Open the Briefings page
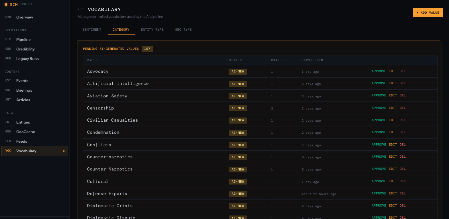449x219 pixels. 24,90
